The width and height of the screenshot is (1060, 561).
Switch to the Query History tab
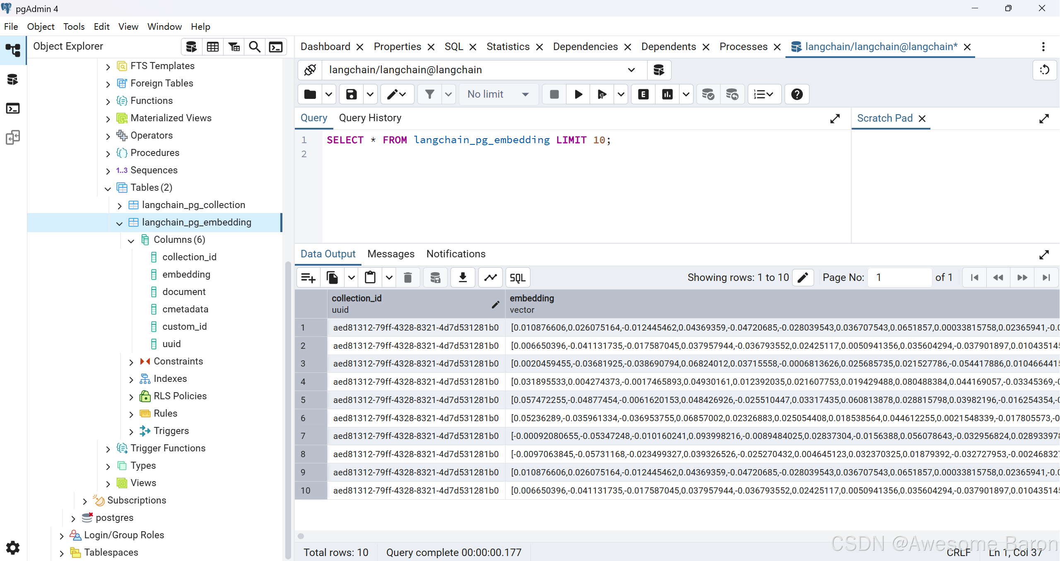click(x=370, y=118)
